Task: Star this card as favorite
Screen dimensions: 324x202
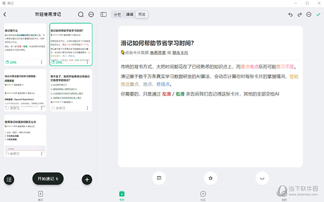Action: coord(211,178)
